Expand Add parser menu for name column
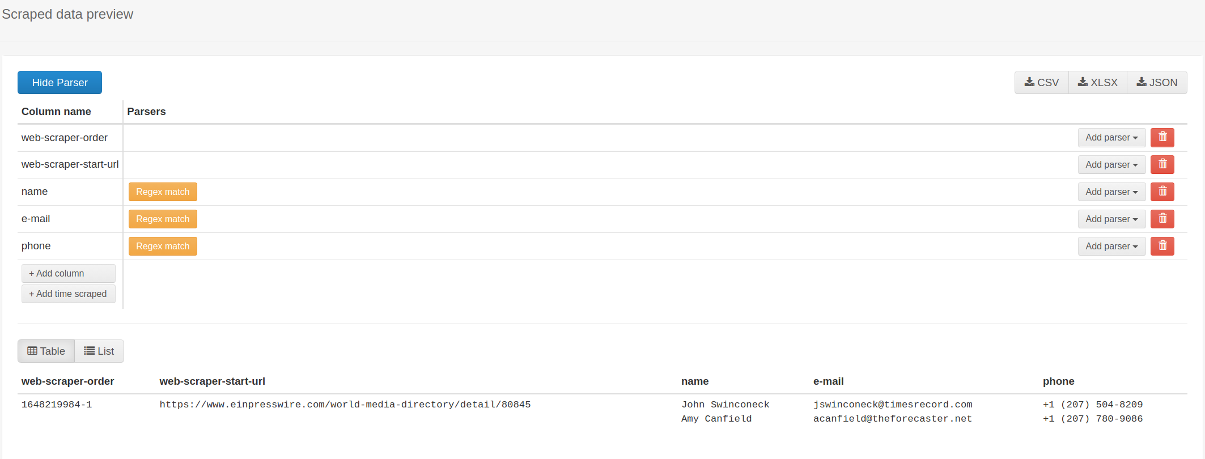The height and width of the screenshot is (459, 1205). pos(1111,192)
